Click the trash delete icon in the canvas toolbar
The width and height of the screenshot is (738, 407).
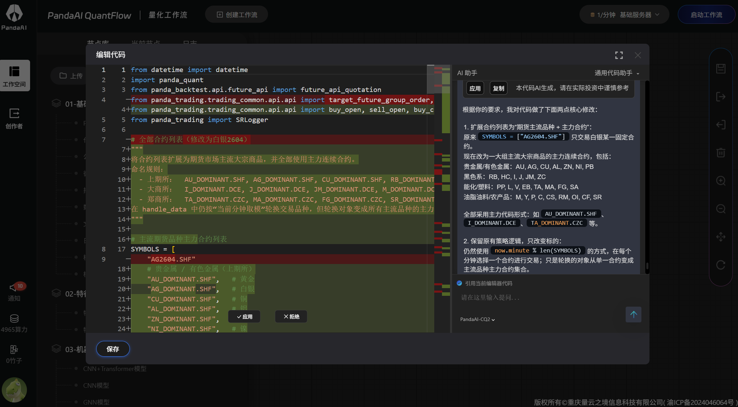pyautogui.click(x=721, y=152)
